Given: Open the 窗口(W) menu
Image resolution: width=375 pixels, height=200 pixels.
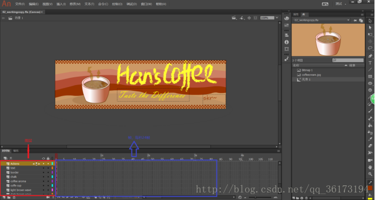Looking at the screenshot, I should coord(146,4).
